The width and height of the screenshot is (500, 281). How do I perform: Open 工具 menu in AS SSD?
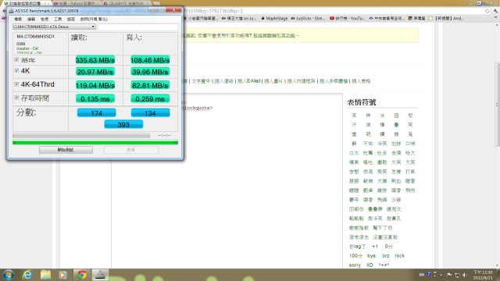click(58, 19)
